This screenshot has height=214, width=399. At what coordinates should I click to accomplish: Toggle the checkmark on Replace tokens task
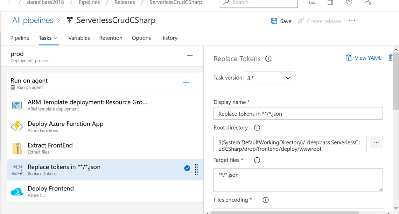click(x=187, y=168)
